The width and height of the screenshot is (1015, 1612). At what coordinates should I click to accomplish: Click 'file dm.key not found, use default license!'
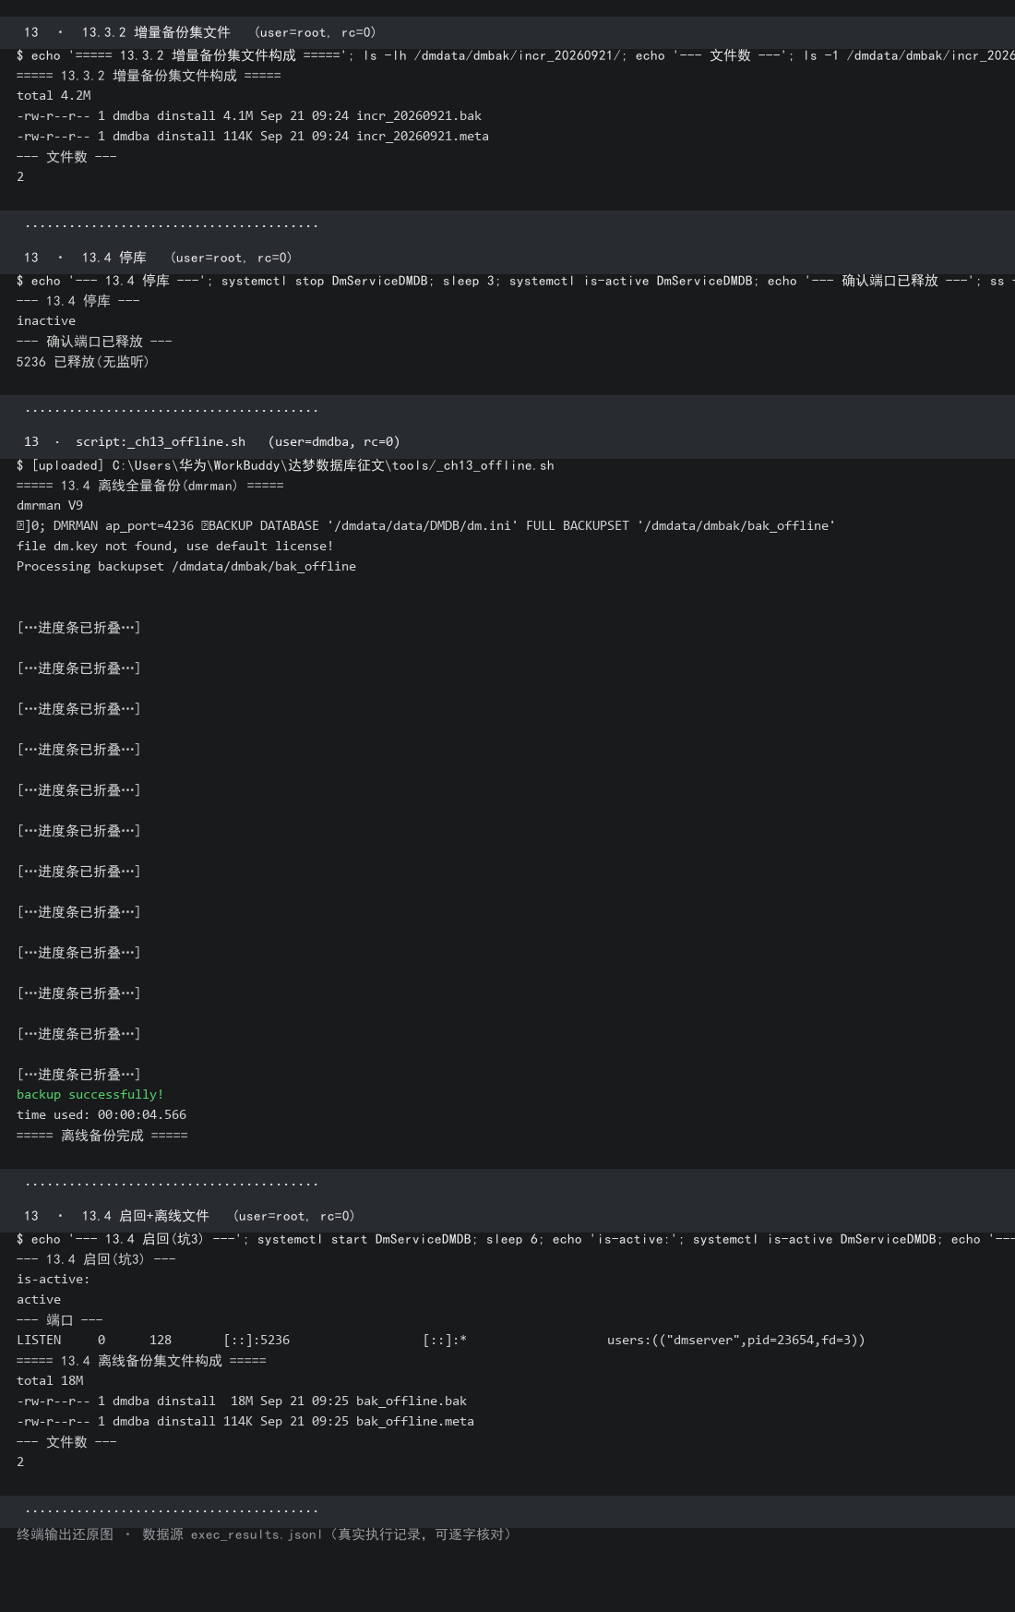click(175, 547)
